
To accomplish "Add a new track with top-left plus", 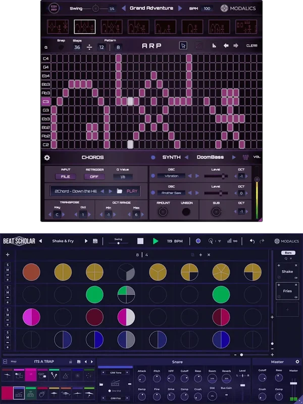I will (x=8, y=255).
